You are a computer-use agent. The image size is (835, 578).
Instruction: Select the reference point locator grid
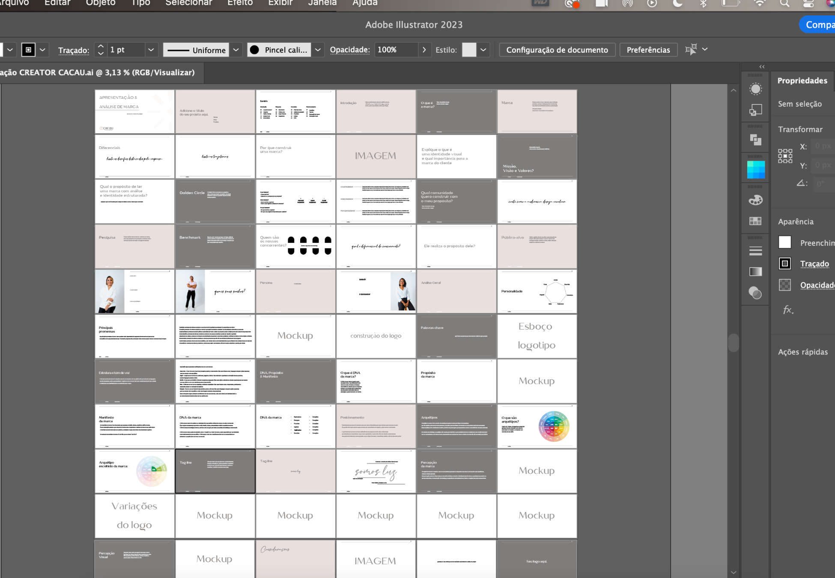click(785, 156)
